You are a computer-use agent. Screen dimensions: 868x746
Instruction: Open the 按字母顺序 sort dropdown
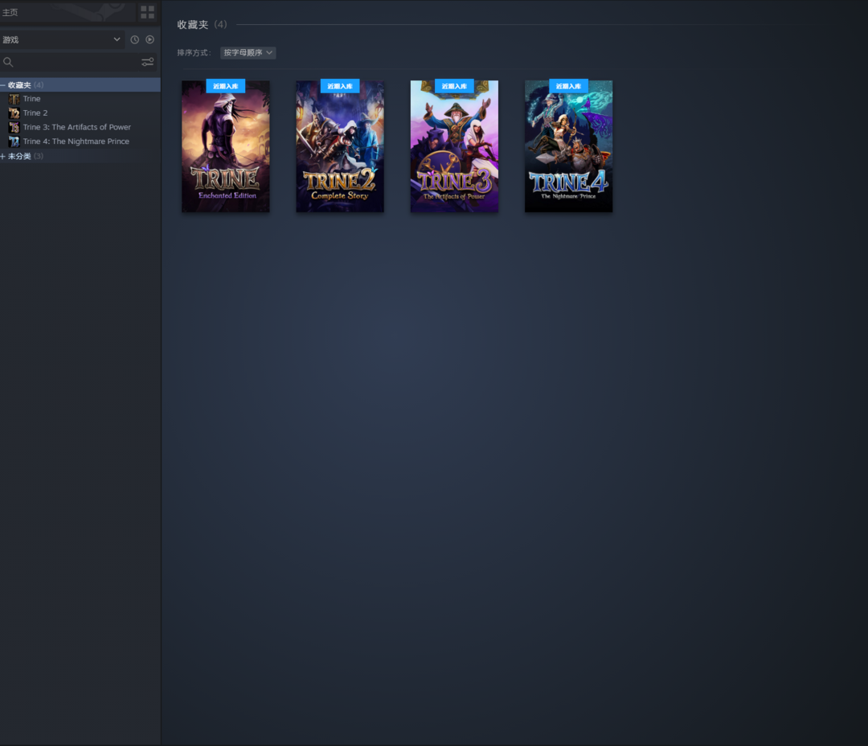point(248,53)
